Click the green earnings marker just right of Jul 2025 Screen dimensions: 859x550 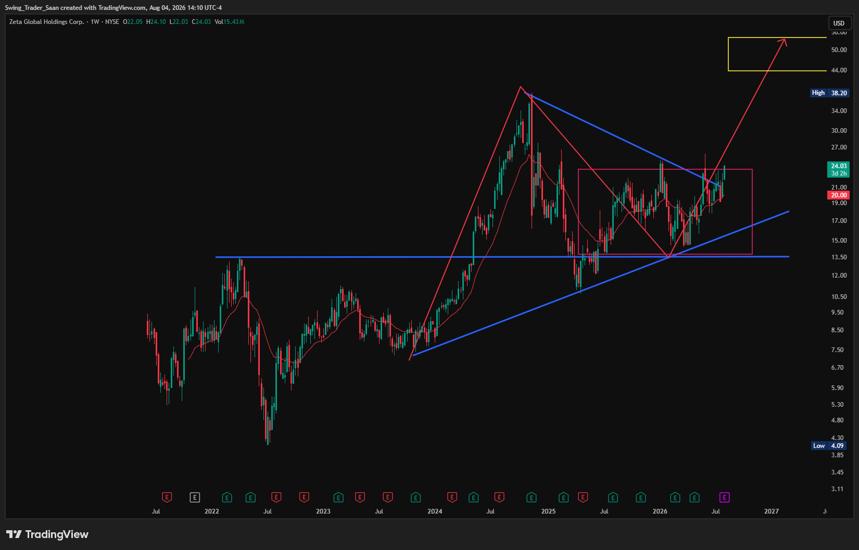[613, 497]
